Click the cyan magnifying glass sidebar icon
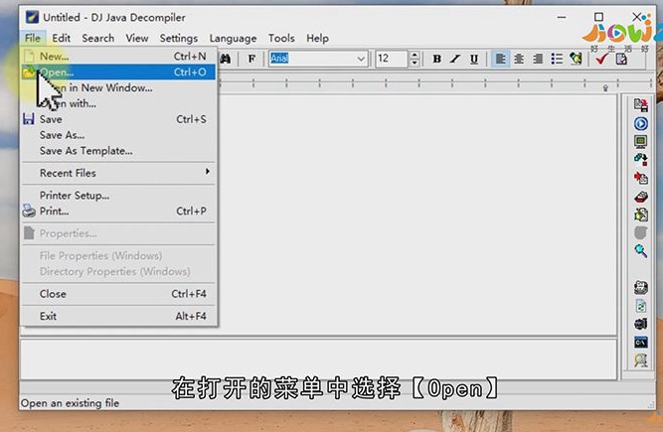The height and width of the screenshot is (432, 663). click(x=640, y=251)
